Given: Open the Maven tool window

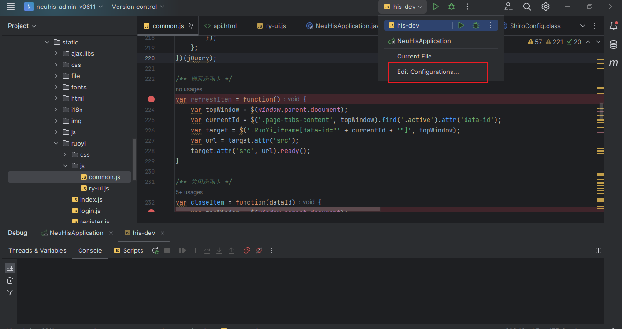Looking at the screenshot, I should pyautogui.click(x=613, y=63).
